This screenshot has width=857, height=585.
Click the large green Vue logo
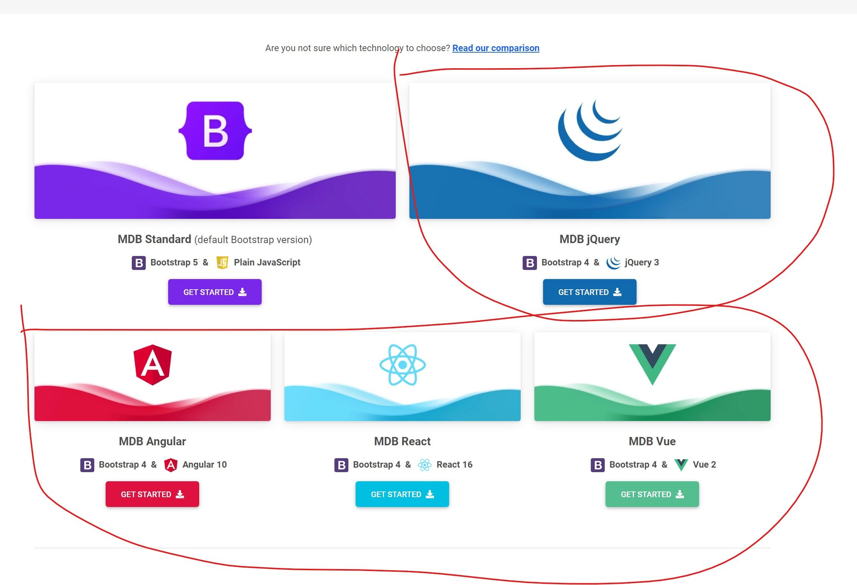(x=653, y=364)
